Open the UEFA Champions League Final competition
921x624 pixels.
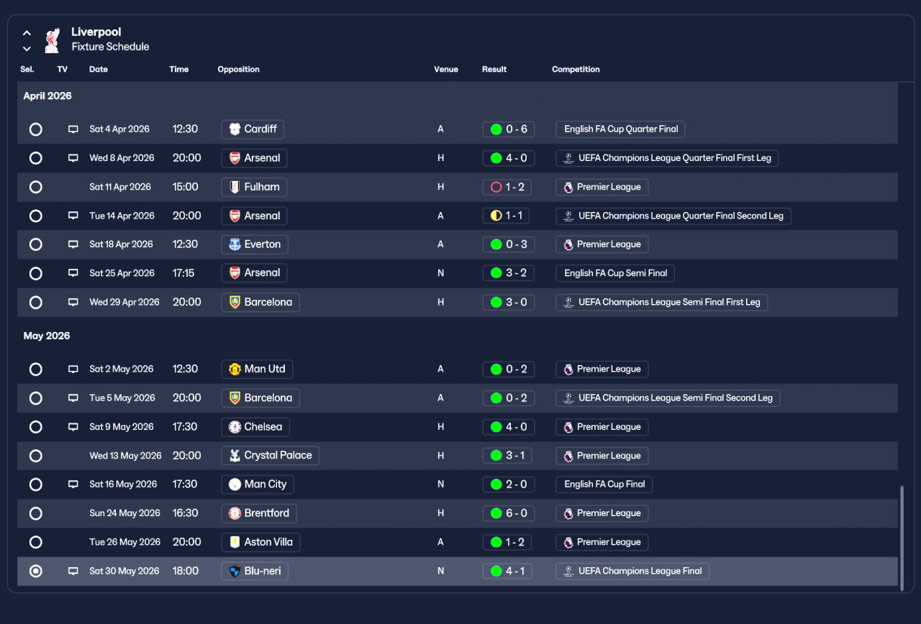[632, 572]
